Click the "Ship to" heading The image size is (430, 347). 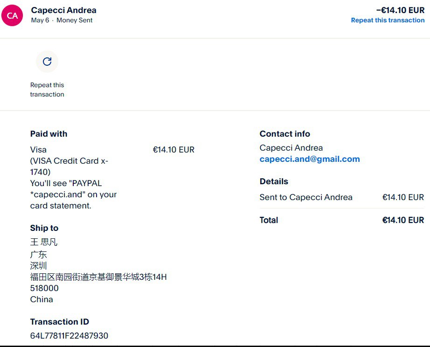pos(44,228)
